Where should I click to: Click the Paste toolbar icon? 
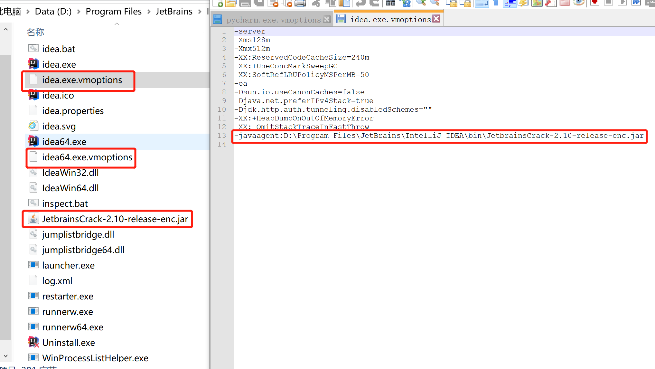(x=344, y=3)
